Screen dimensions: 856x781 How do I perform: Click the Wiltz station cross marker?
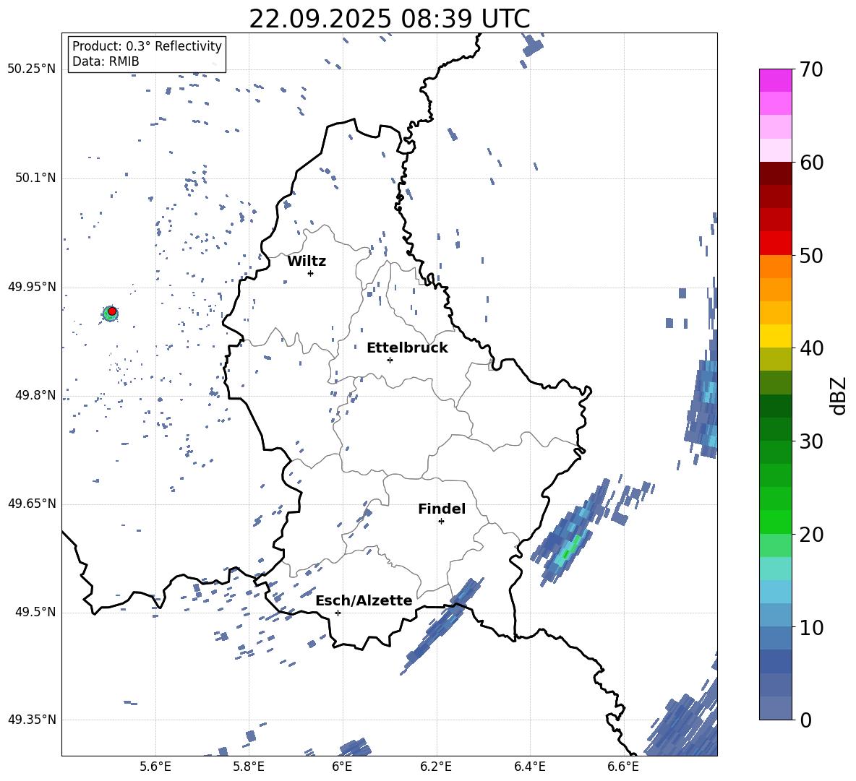(x=311, y=273)
